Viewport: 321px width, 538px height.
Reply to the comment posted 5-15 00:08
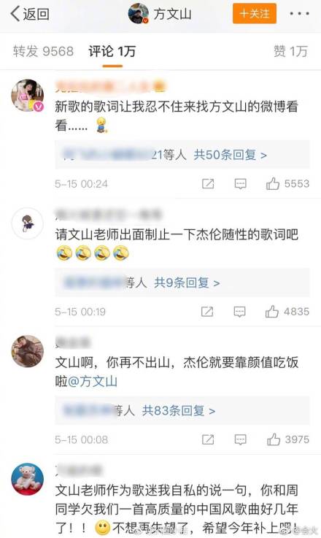point(241,439)
